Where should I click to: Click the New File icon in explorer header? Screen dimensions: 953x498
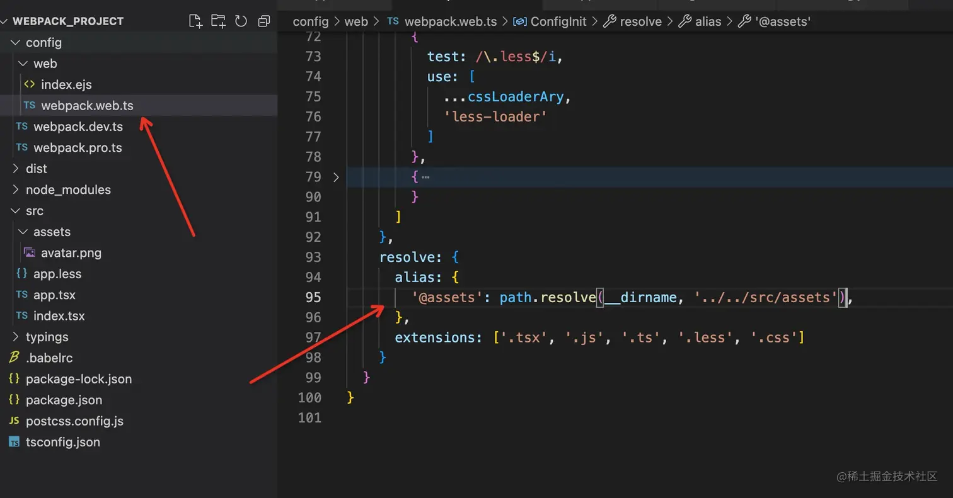click(x=196, y=21)
